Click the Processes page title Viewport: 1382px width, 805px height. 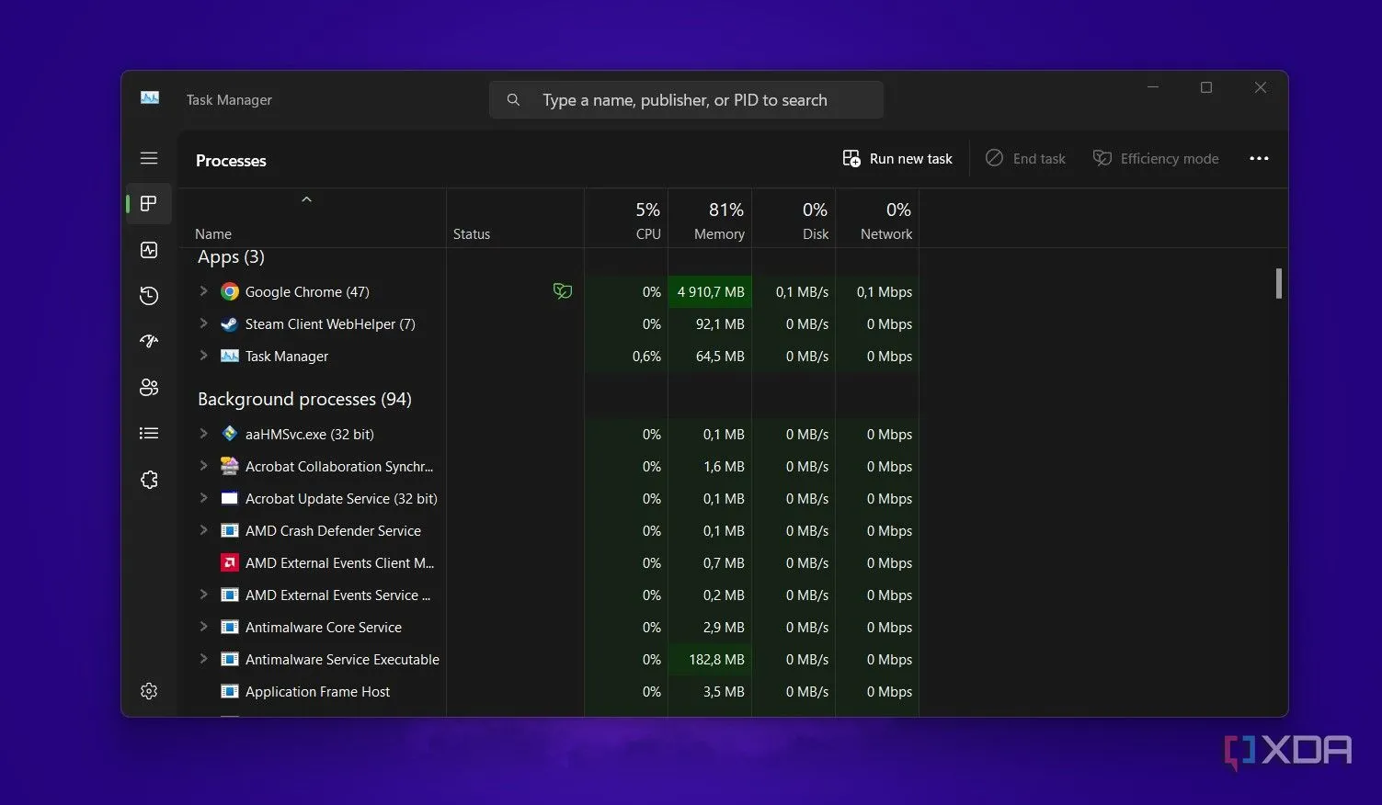231,160
